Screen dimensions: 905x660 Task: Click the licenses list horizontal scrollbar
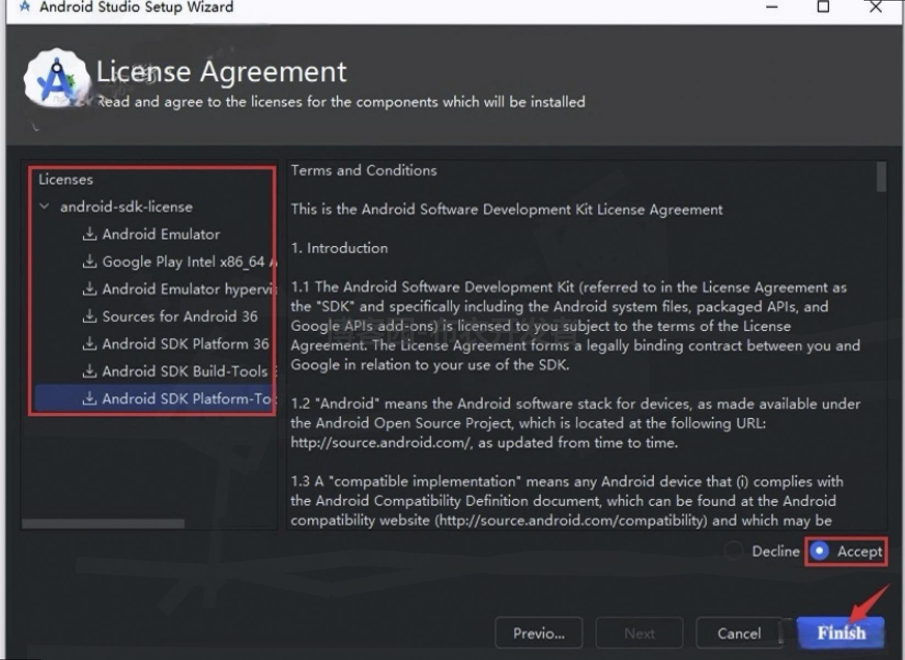103,524
